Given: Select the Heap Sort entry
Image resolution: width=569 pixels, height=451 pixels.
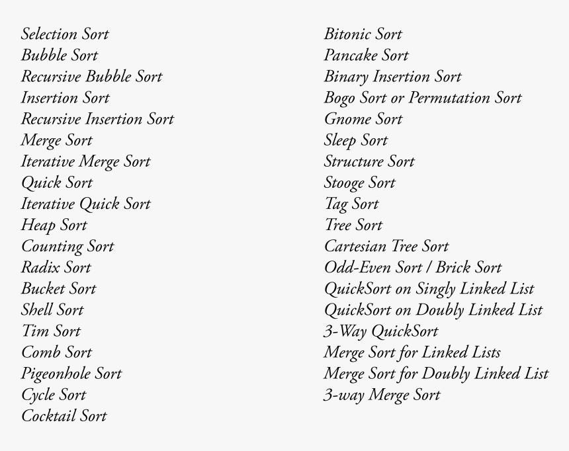Looking at the screenshot, I should point(54,225).
